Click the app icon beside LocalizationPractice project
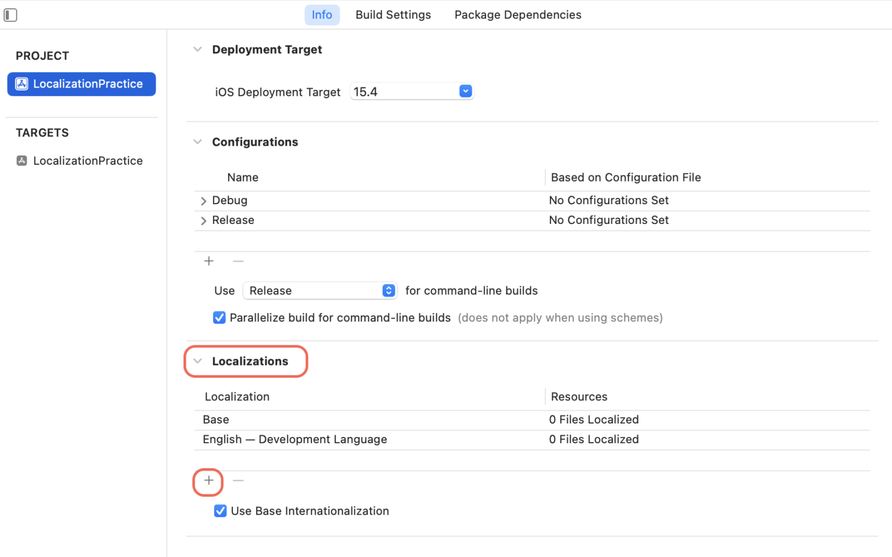The width and height of the screenshot is (892, 557). 21,84
